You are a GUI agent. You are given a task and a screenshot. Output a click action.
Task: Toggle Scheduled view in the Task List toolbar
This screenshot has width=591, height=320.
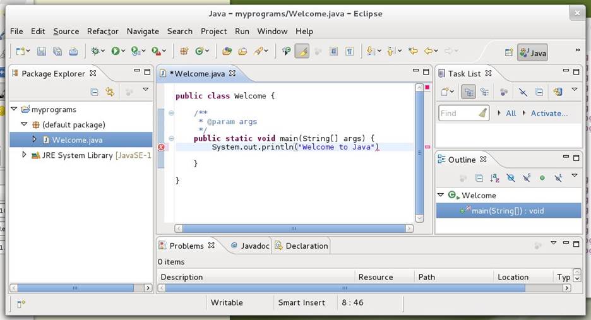tap(485, 92)
